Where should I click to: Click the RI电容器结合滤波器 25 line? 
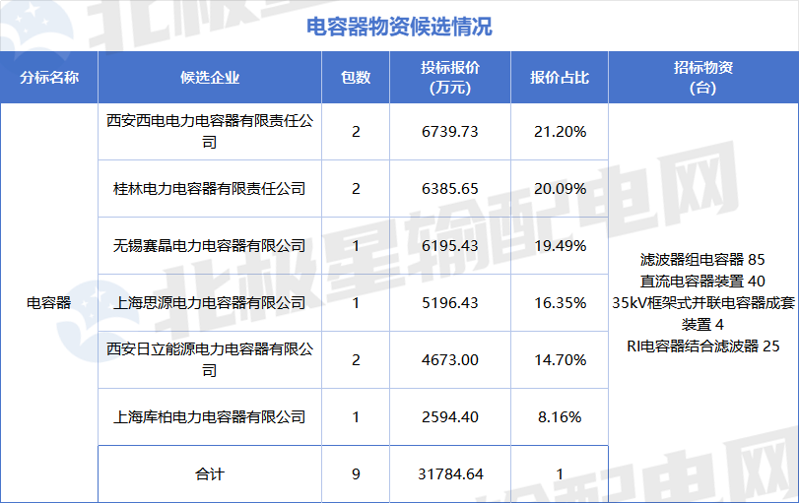(702, 346)
